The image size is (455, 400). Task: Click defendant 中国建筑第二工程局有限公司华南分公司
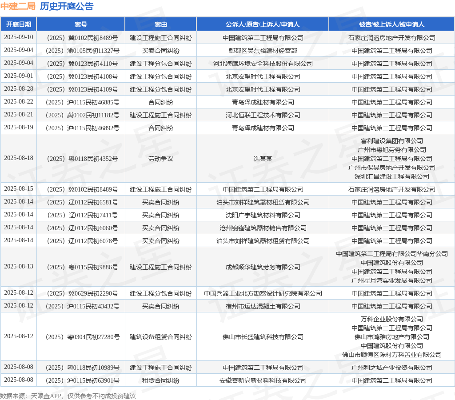pos(392,254)
